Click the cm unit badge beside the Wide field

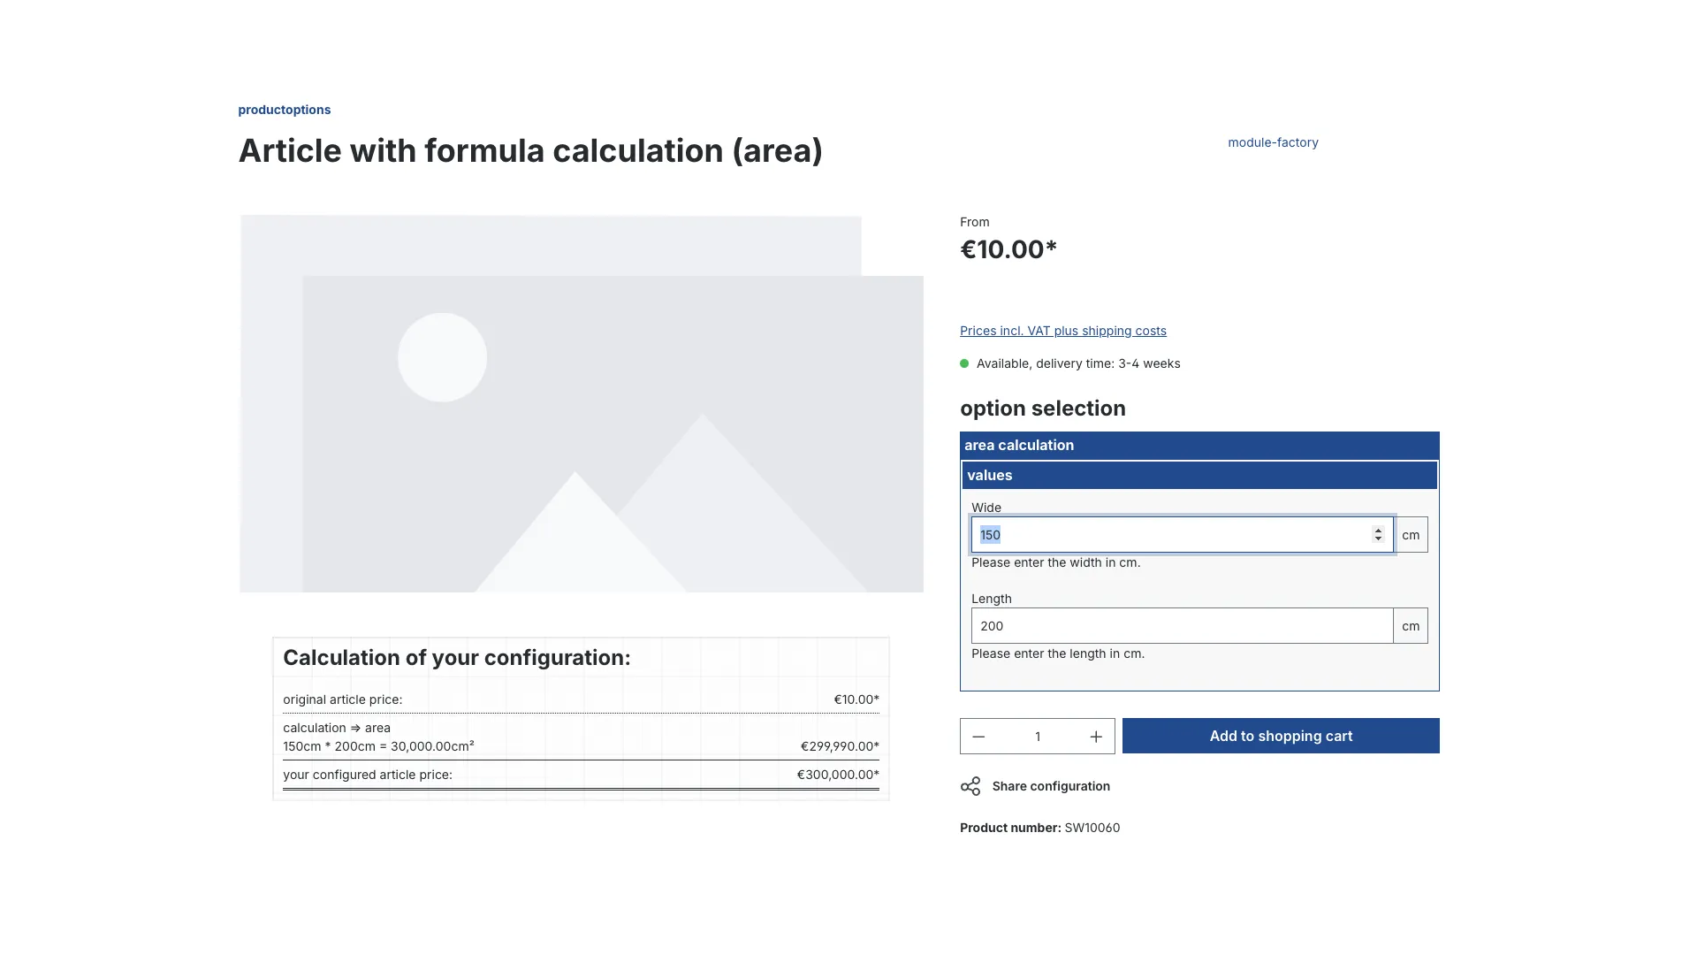(1411, 534)
